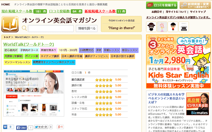This screenshot has width=212, height=132.
Task: Open 現在掲載スクール数 link
Action: (x=17, y=11)
